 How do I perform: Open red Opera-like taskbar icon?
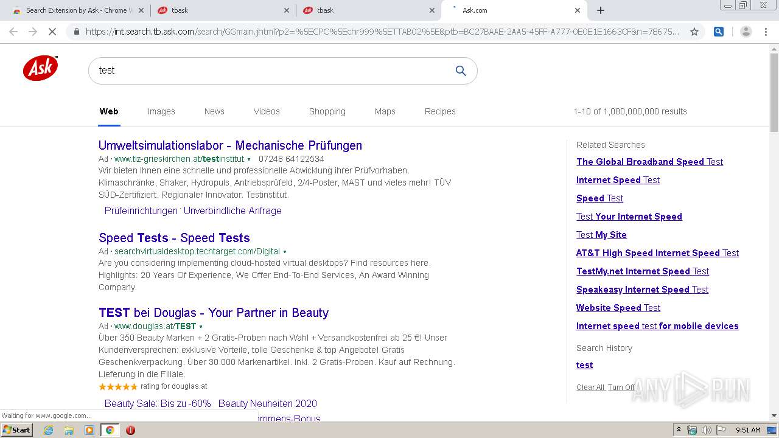130,430
